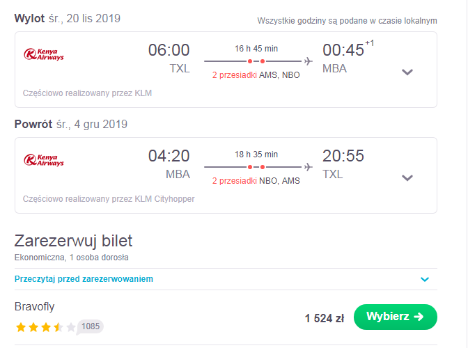Click the Wybierz button for Bravofly
Image resolution: width=468 pixels, height=348 pixels.
click(x=396, y=317)
